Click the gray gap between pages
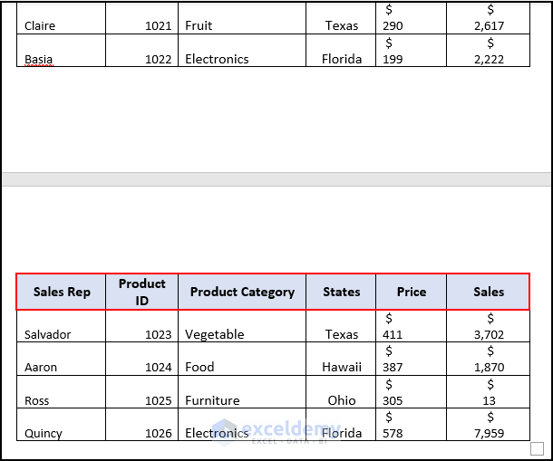The width and height of the screenshot is (553, 461). (x=276, y=179)
